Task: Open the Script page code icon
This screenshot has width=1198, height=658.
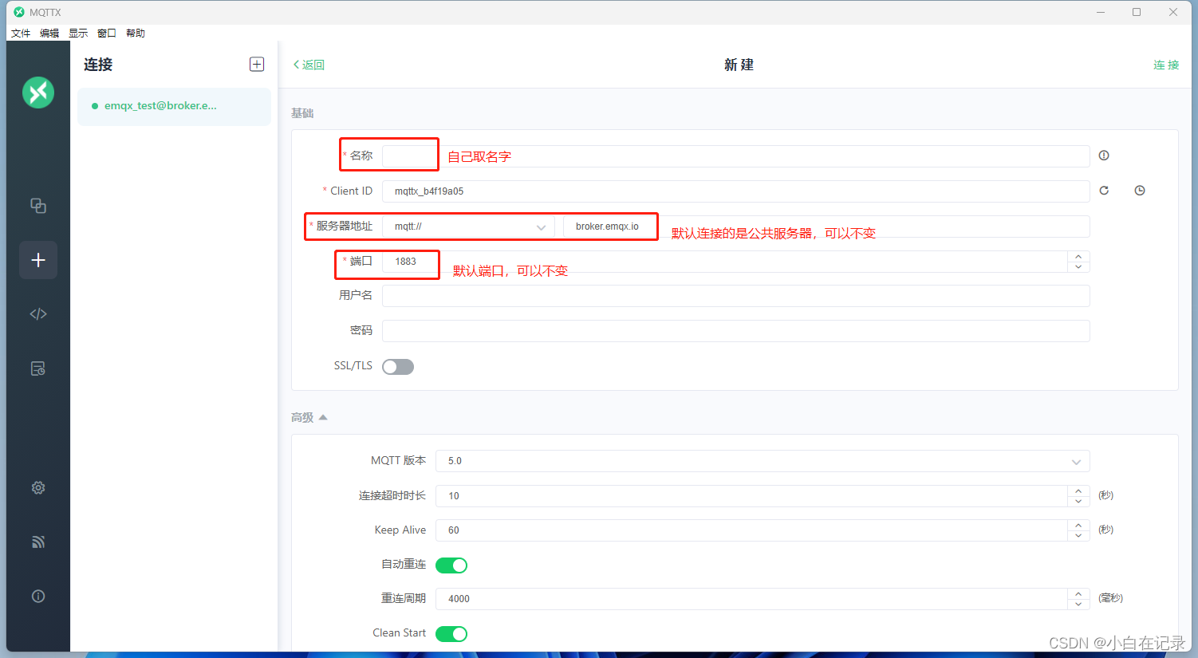Action: [x=38, y=314]
